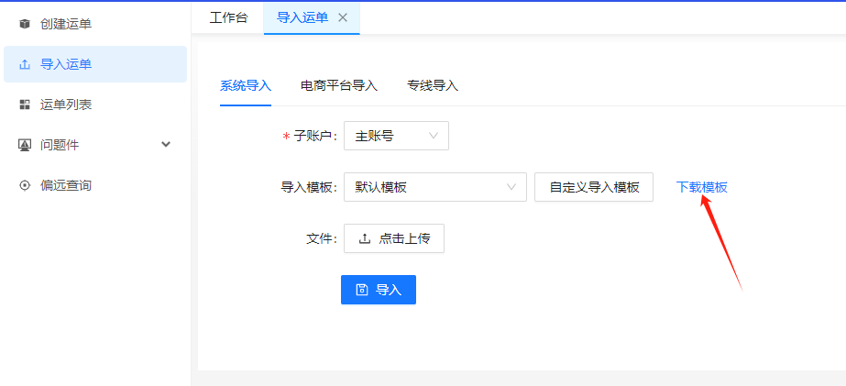Viewport: 846px width, 386px height.
Task: Open 运单列表 from the sidebar menu
Action: point(66,105)
